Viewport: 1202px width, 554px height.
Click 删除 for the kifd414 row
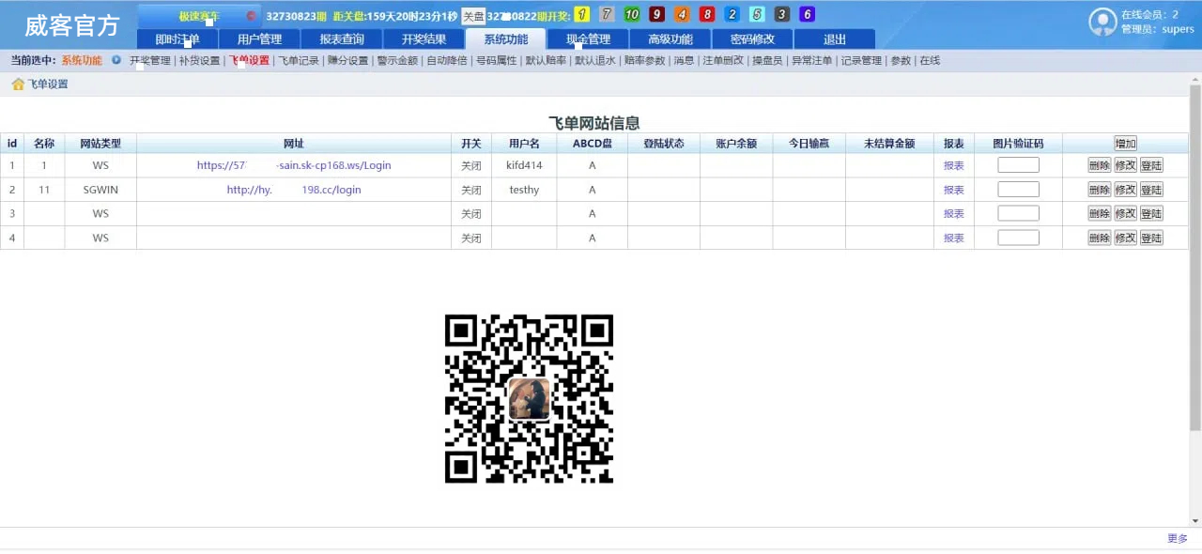(1099, 165)
